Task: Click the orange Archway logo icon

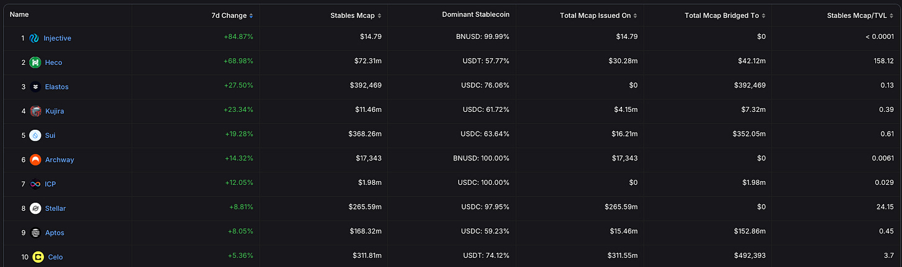Action: (x=35, y=160)
